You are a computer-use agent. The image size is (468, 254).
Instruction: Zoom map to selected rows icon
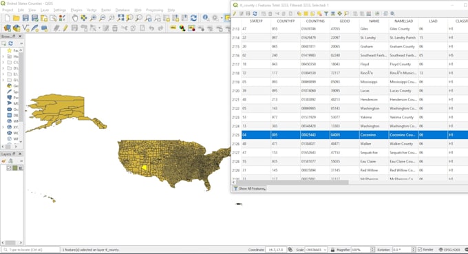pos(346,14)
